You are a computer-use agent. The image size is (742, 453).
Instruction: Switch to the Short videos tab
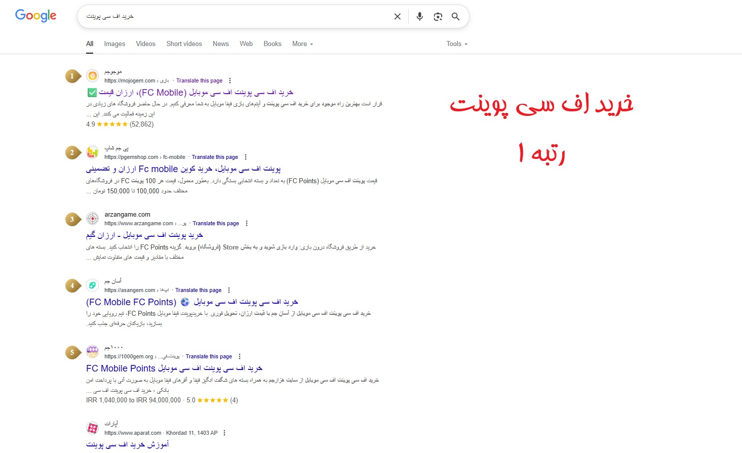click(x=184, y=44)
